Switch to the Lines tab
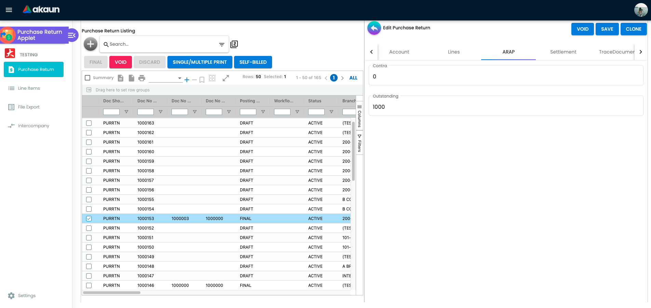Image resolution: width=651 pixels, height=308 pixels. 453,52
